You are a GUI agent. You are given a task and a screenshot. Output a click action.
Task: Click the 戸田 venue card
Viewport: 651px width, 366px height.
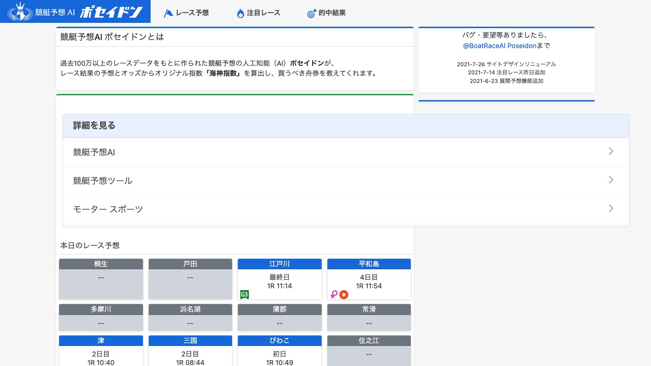(190, 279)
